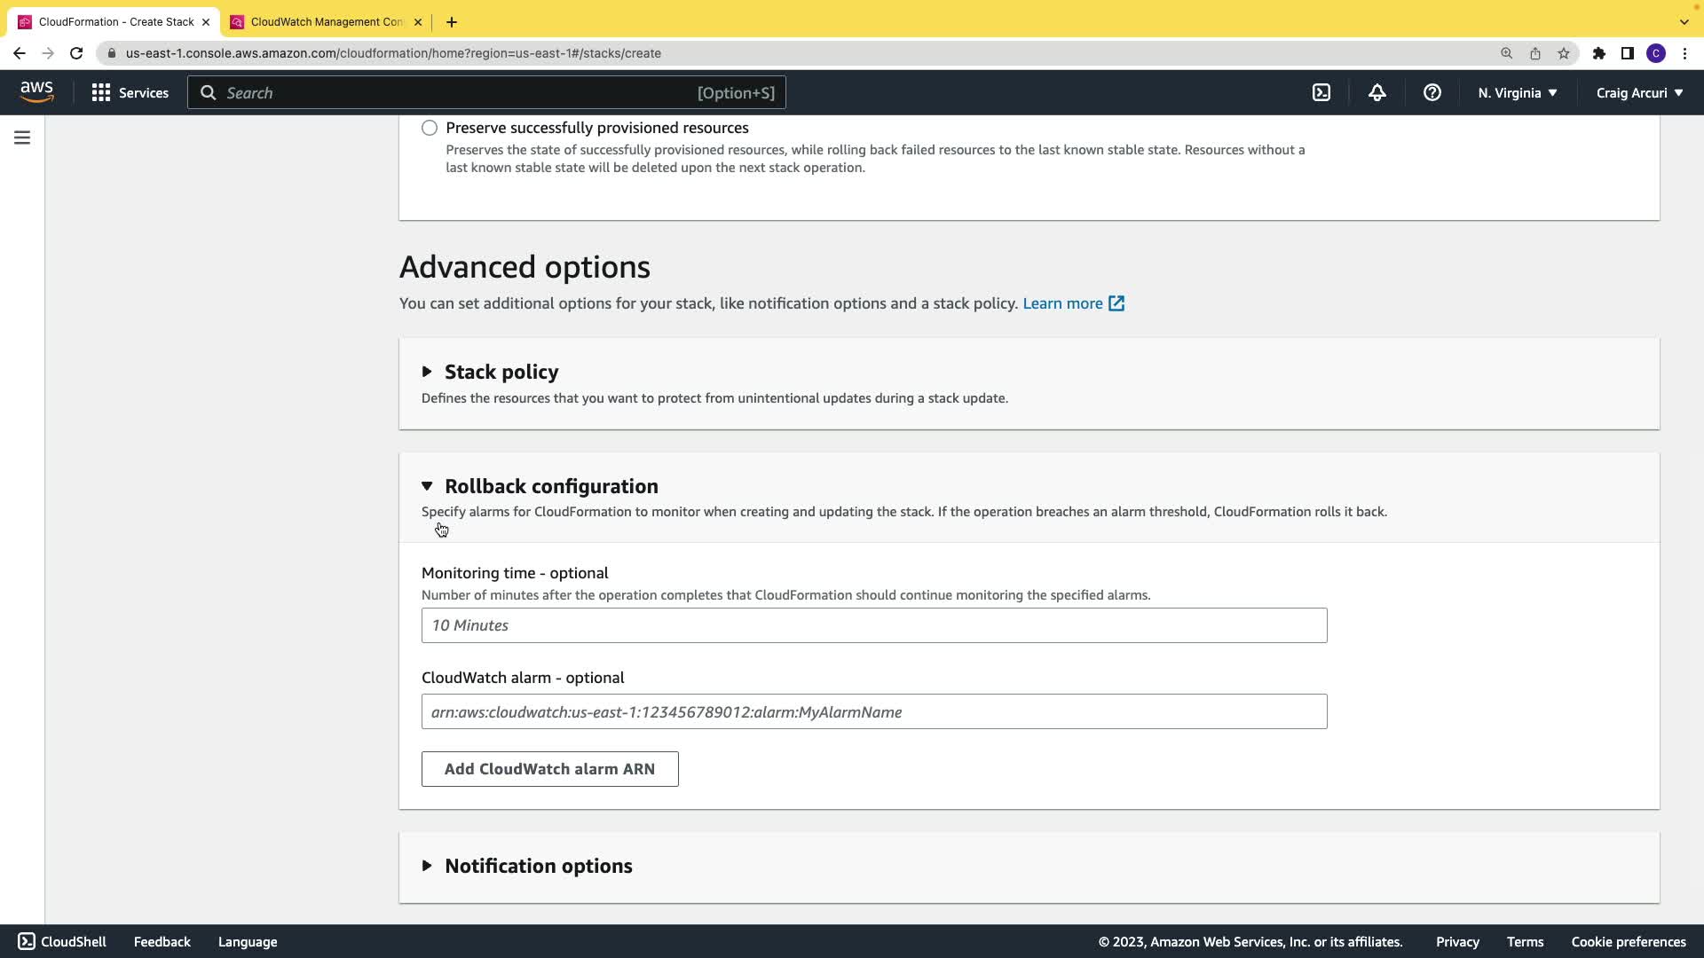Open the left hamburger navigation menu
This screenshot has height=958, width=1704.
(22, 137)
